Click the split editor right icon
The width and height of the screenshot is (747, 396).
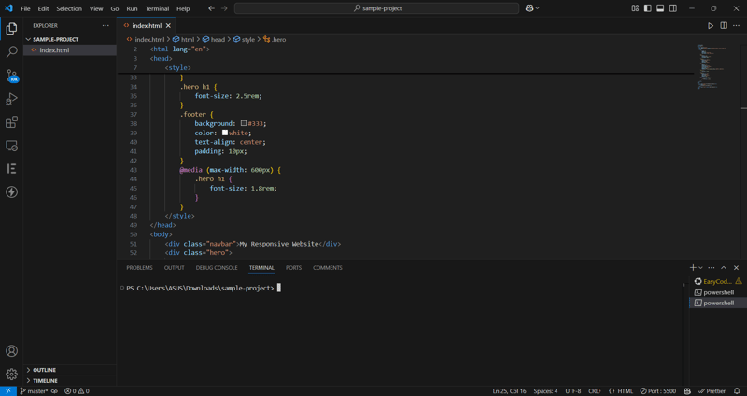pos(724,26)
